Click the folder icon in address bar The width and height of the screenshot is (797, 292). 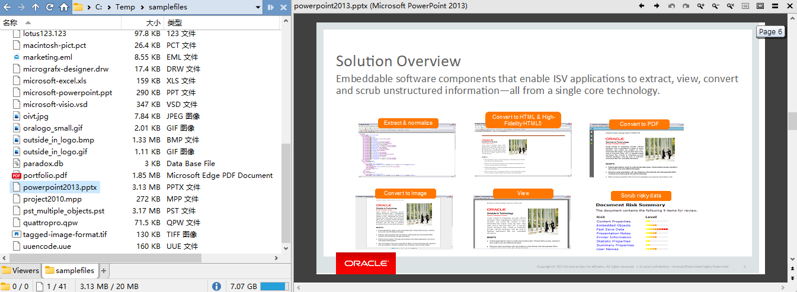click(78, 7)
